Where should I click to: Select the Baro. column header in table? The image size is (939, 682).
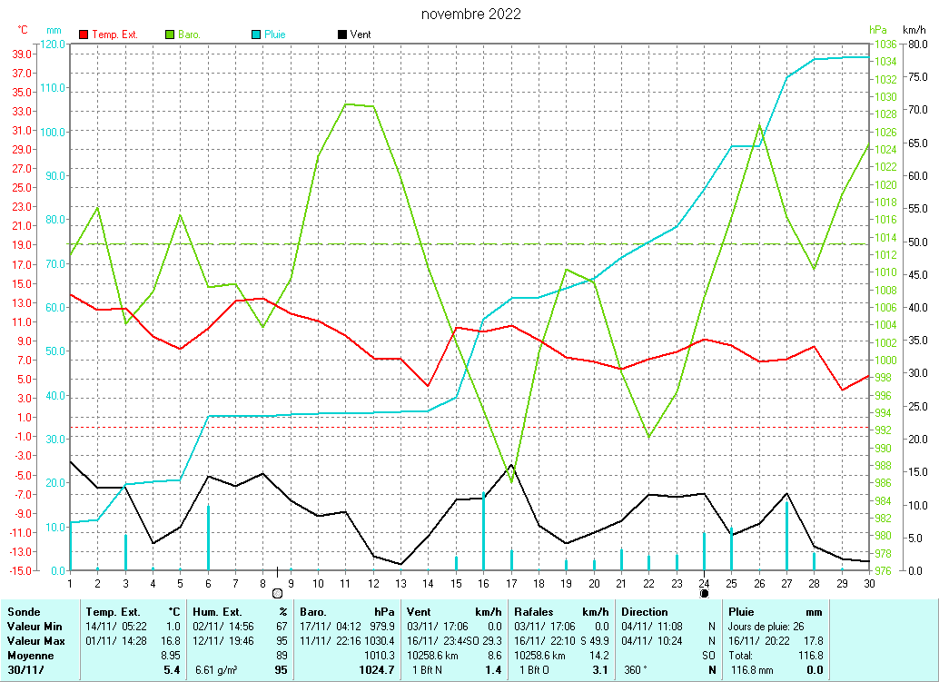pos(315,612)
